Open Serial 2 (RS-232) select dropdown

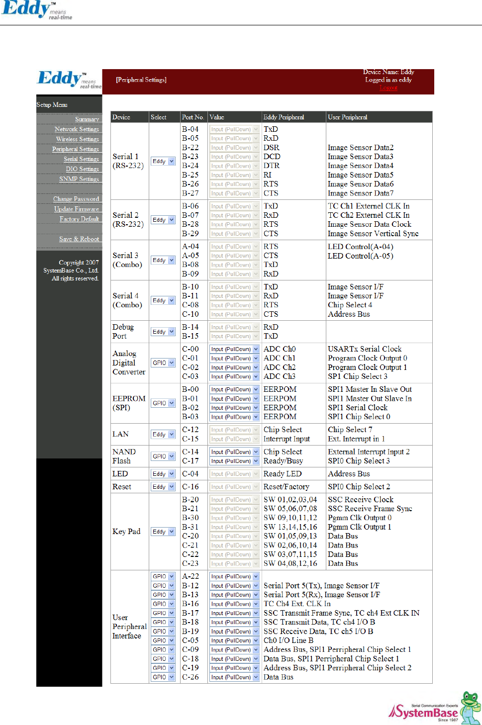click(x=163, y=220)
